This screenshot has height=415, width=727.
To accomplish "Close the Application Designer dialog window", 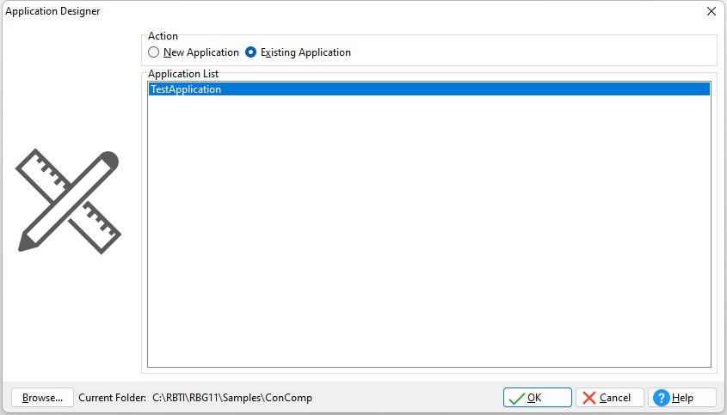I will tap(712, 11).
